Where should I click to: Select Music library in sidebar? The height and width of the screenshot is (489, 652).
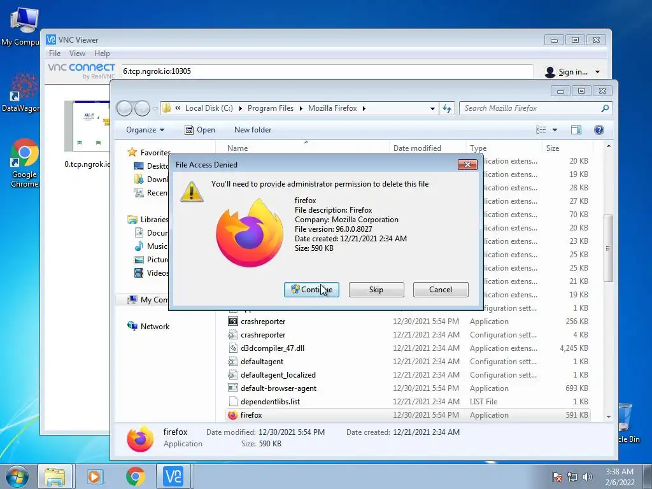click(x=151, y=246)
